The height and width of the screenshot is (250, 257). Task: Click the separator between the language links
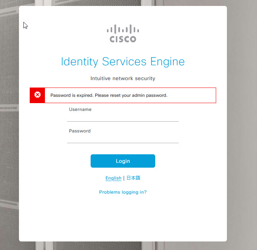pyautogui.click(x=124, y=178)
